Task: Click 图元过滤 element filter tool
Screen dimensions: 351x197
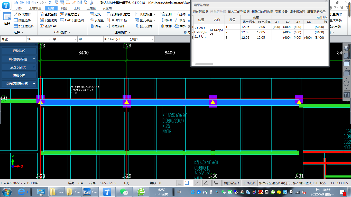Action: point(144,26)
